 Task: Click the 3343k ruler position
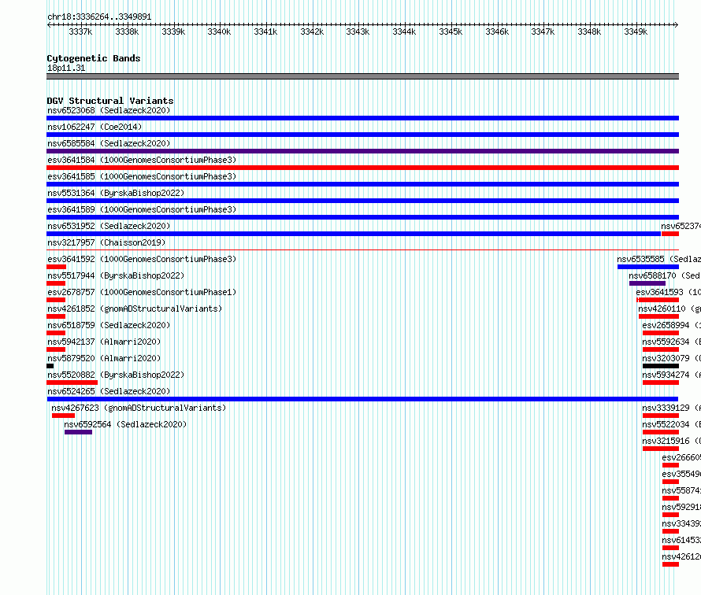(x=358, y=31)
